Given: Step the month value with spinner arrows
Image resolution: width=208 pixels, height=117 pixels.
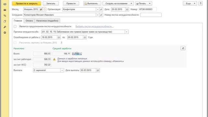Looking at the screenshot, I should (44, 9).
